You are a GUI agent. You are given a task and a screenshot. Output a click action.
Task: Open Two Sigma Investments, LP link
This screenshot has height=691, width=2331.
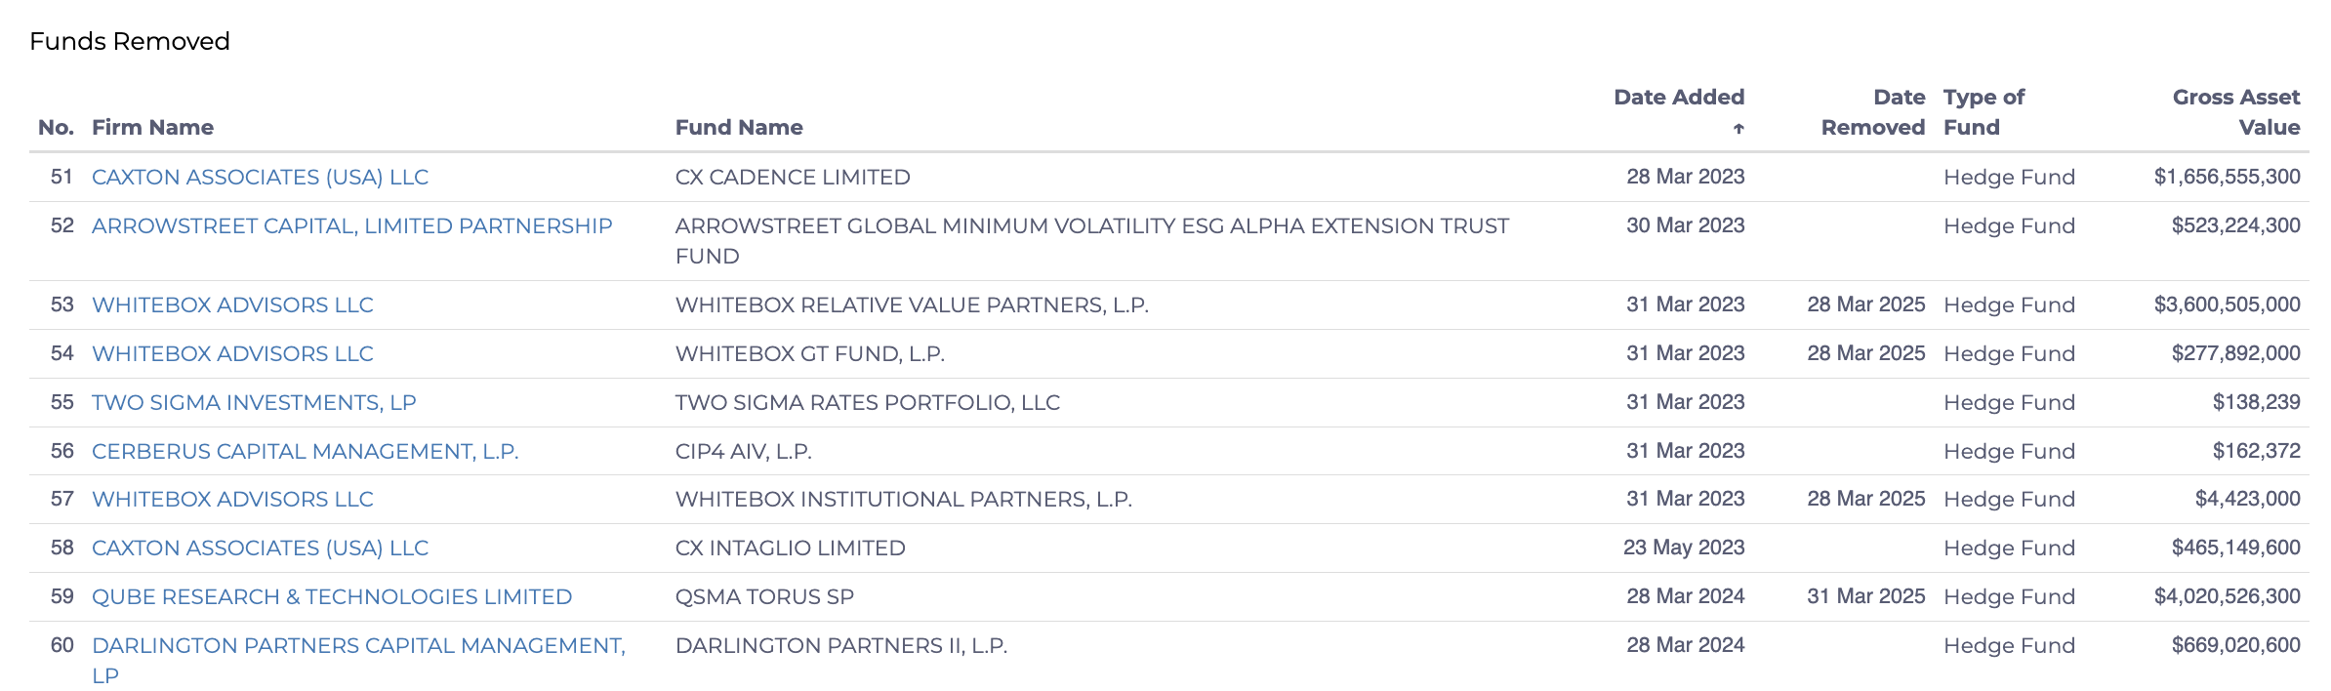coord(254,403)
